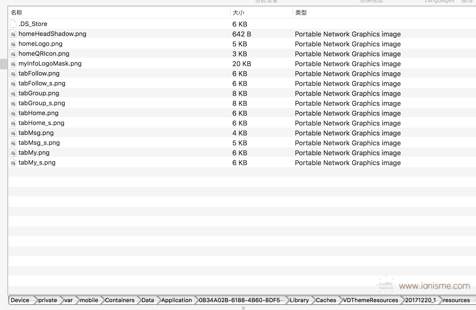Screen dimensions: 476x310
Task: Select the file name tabMsg.png
Action: click(x=36, y=133)
